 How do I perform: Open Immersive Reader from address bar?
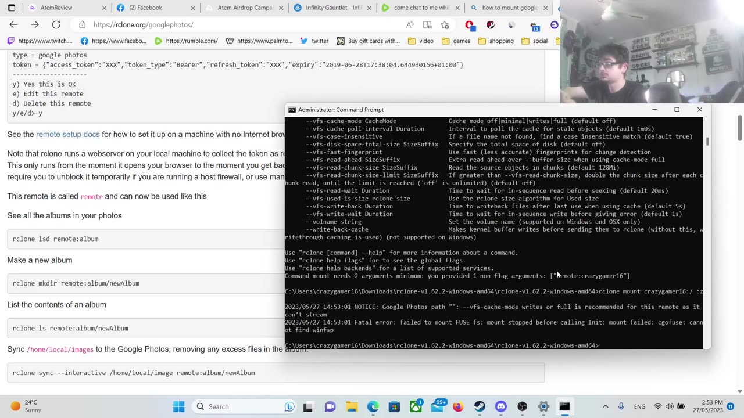pos(427,24)
